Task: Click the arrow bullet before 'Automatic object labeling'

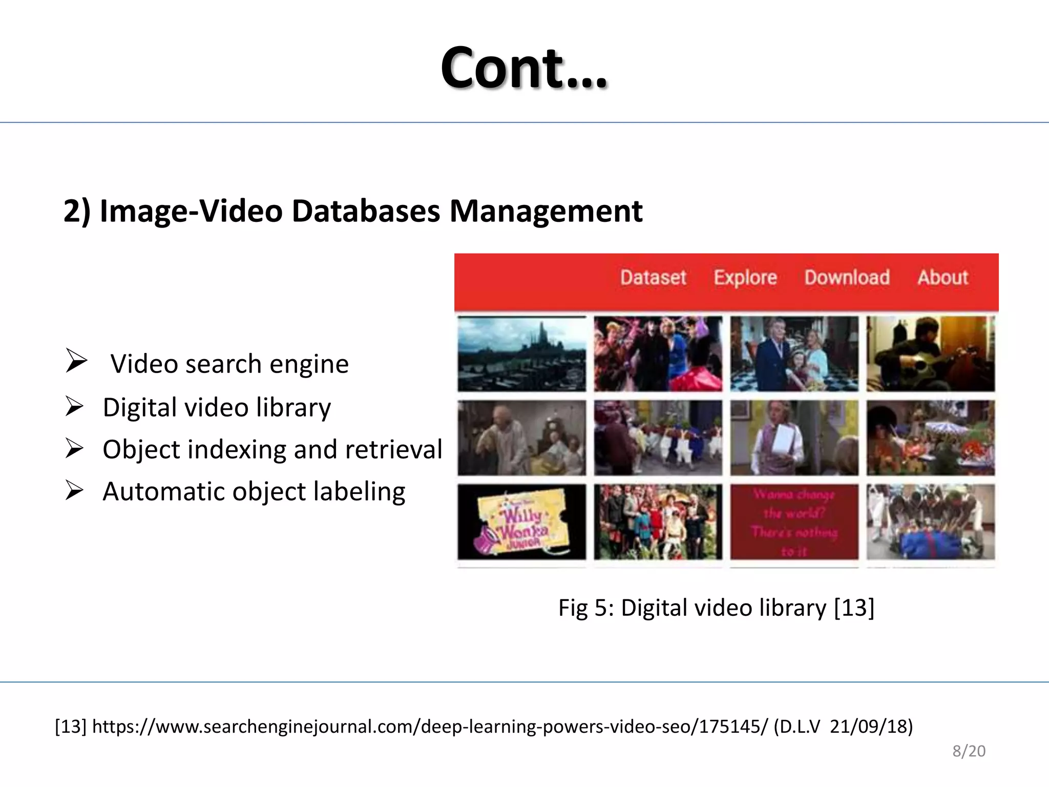Action: pos(75,490)
